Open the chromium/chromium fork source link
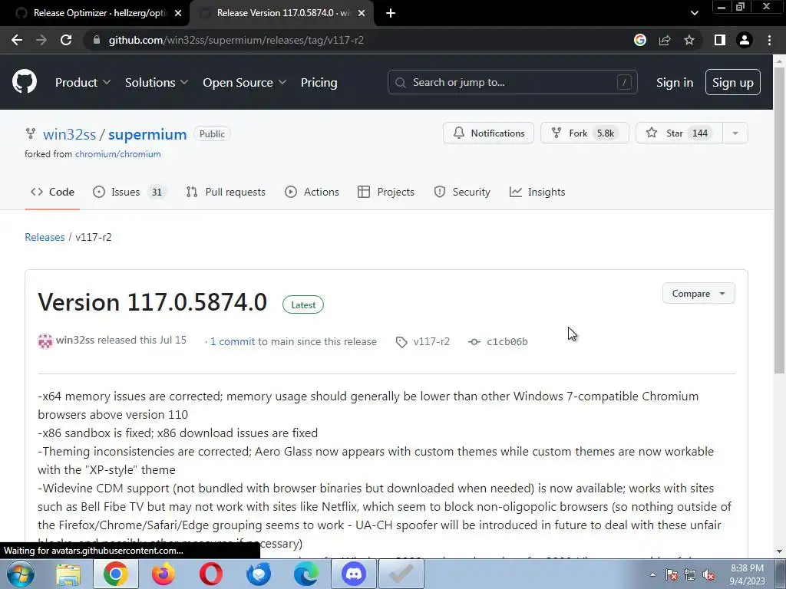Image resolution: width=786 pixels, height=589 pixels. tap(117, 154)
